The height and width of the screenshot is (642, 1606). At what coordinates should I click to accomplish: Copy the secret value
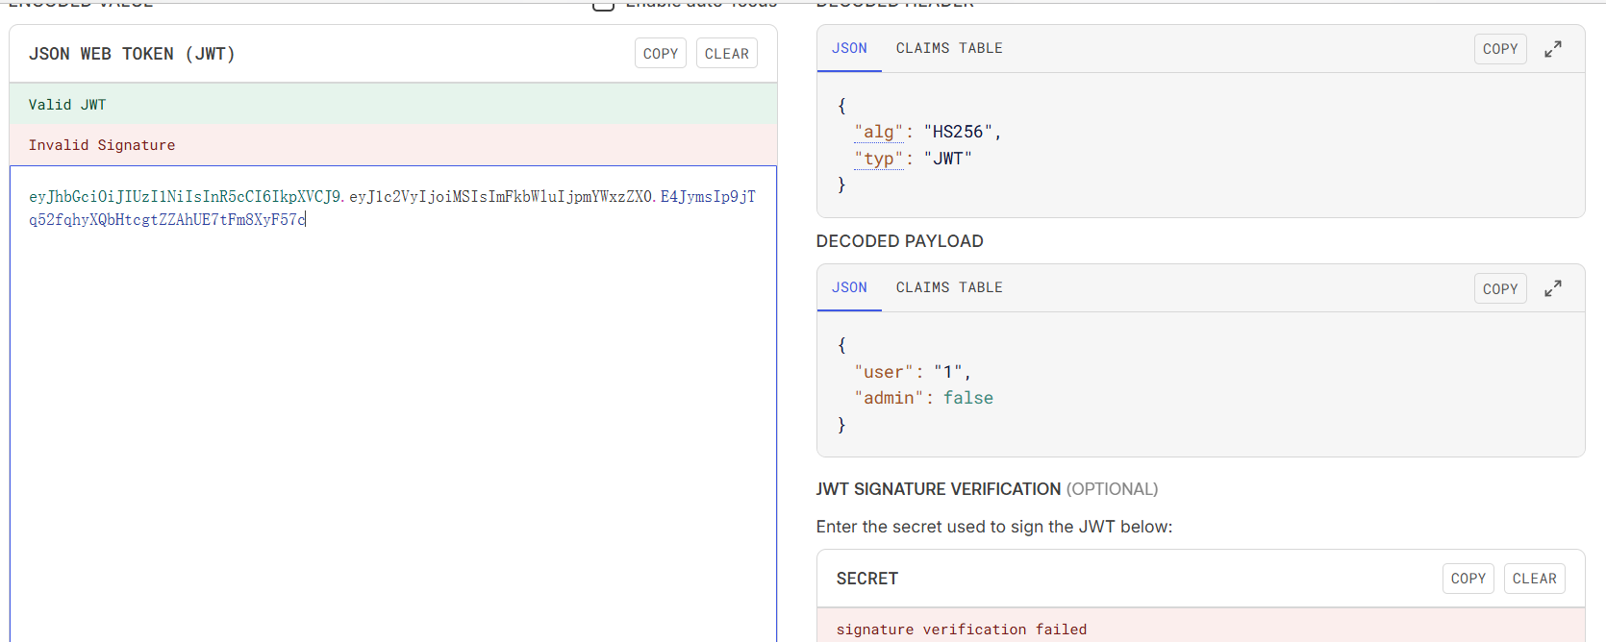1468,579
